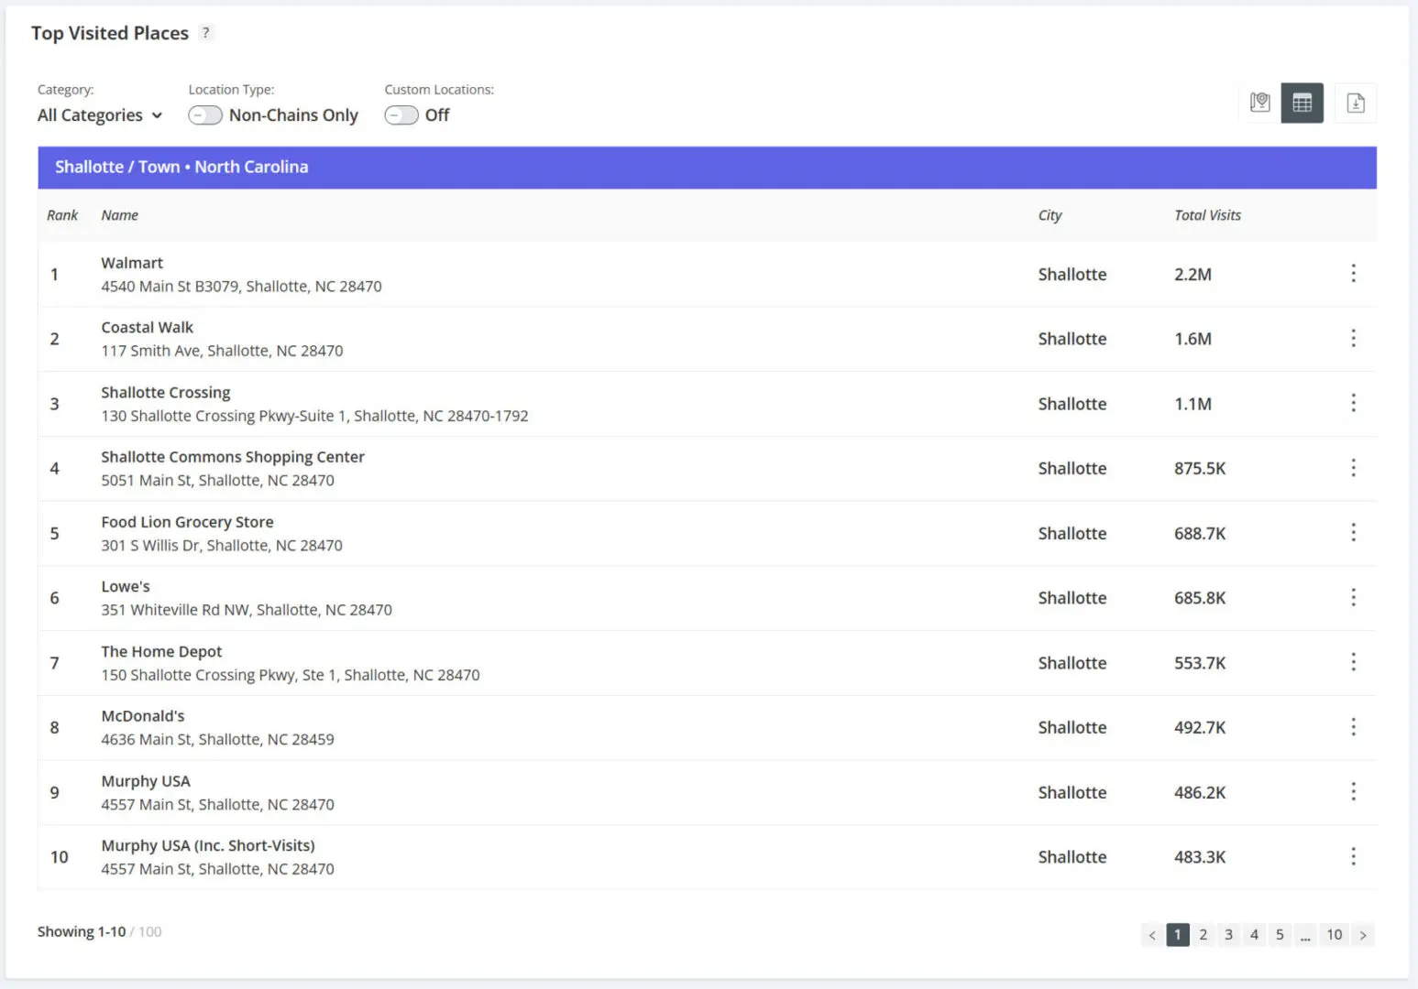The width and height of the screenshot is (1418, 989).
Task: Click the Top Visited Places heading
Action: [x=110, y=34]
